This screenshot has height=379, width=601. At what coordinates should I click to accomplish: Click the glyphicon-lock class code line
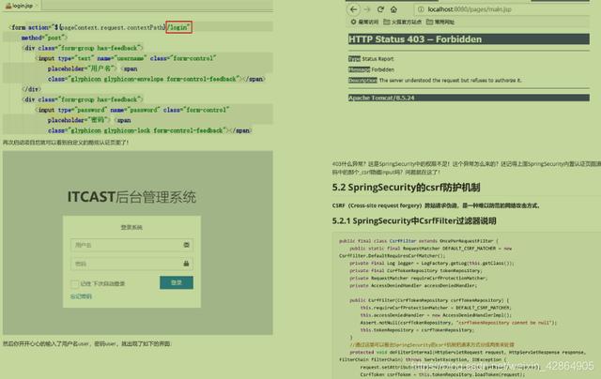(x=150, y=130)
